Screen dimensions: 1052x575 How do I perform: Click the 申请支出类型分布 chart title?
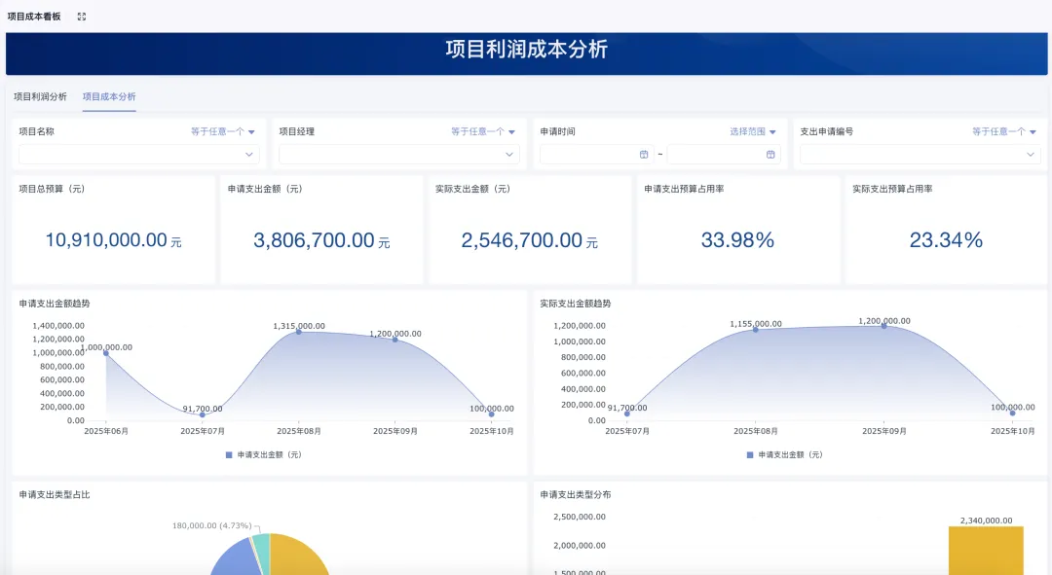point(576,494)
